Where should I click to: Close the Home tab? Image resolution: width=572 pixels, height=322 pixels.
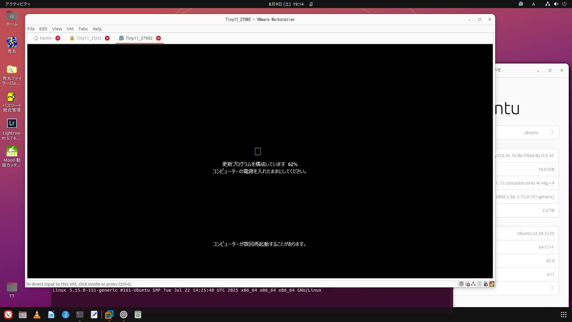pos(58,38)
